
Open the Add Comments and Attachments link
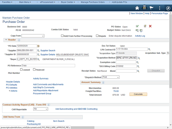[x=48, y=84]
